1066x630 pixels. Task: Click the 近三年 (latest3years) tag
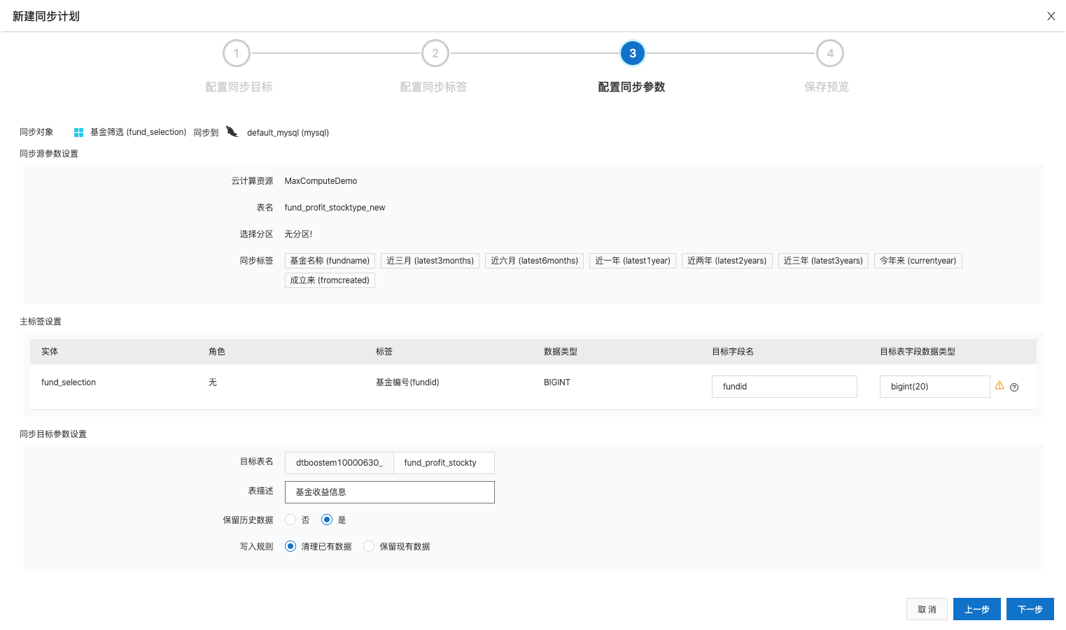click(x=823, y=261)
